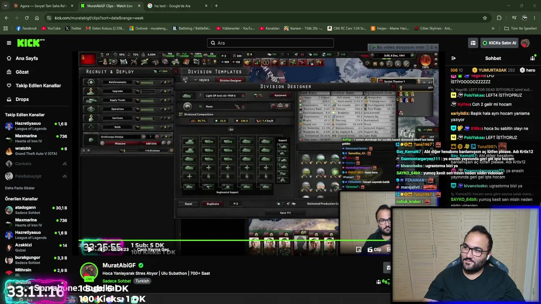The width and height of the screenshot is (541, 304).
Task: Click the Turkish language tag
Action: pyautogui.click(x=142, y=281)
